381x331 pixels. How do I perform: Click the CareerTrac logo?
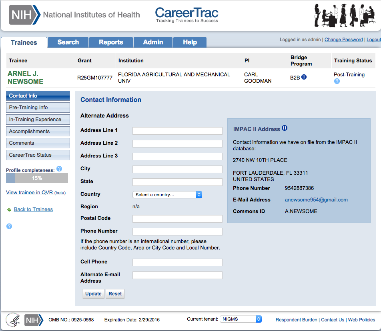click(186, 15)
